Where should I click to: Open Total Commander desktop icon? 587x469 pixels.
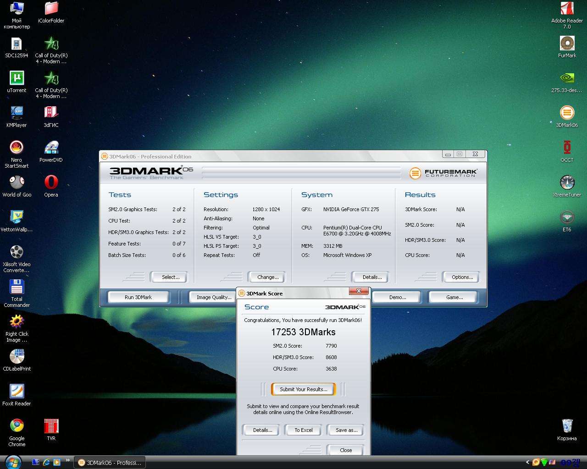[x=17, y=294]
